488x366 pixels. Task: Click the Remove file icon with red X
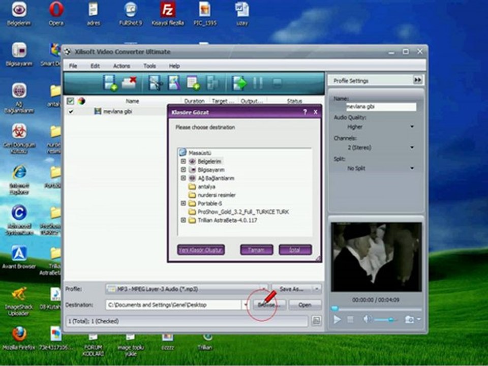click(129, 82)
